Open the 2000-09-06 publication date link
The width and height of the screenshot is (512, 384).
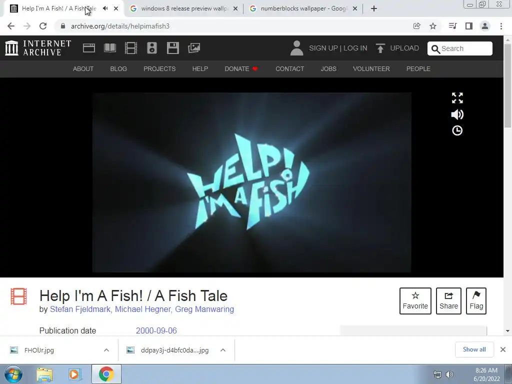tap(156, 331)
